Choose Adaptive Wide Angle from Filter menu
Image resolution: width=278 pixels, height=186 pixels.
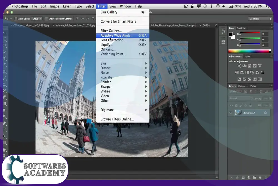pos(123,35)
